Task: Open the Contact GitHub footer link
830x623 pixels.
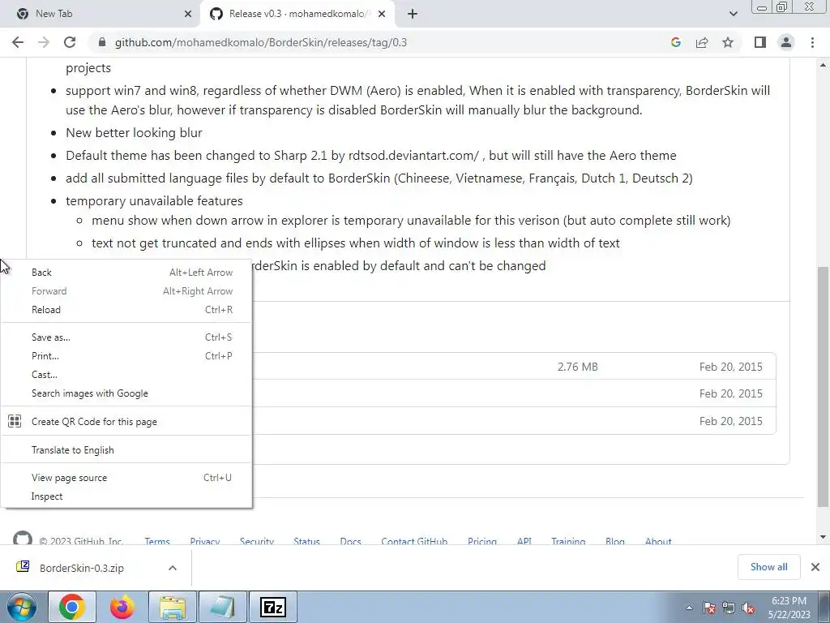Action: (x=414, y=541)
